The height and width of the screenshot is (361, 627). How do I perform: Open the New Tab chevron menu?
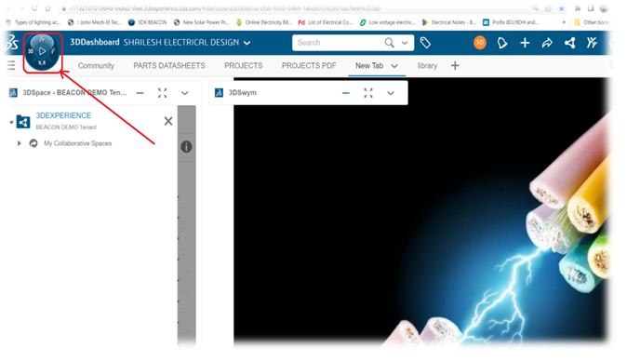tap(394, 66)
